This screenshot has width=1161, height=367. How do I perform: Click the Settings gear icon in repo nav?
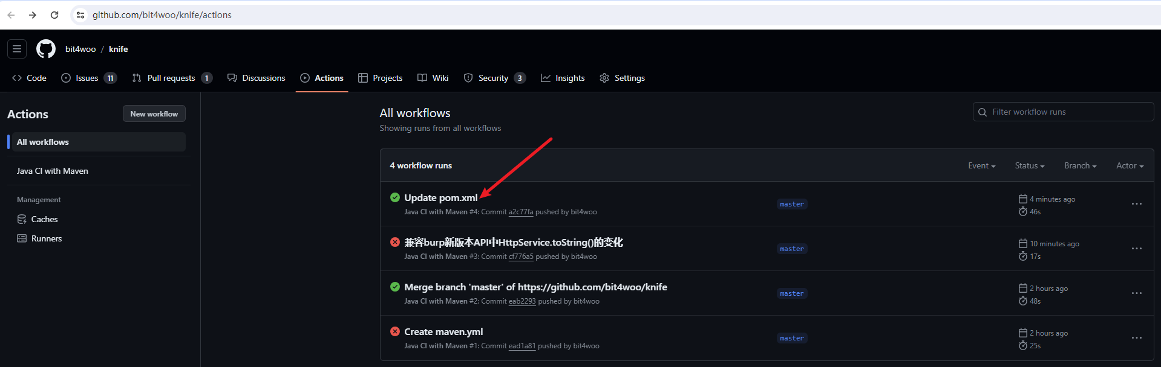pyautogui.click(x=604, y=78)
